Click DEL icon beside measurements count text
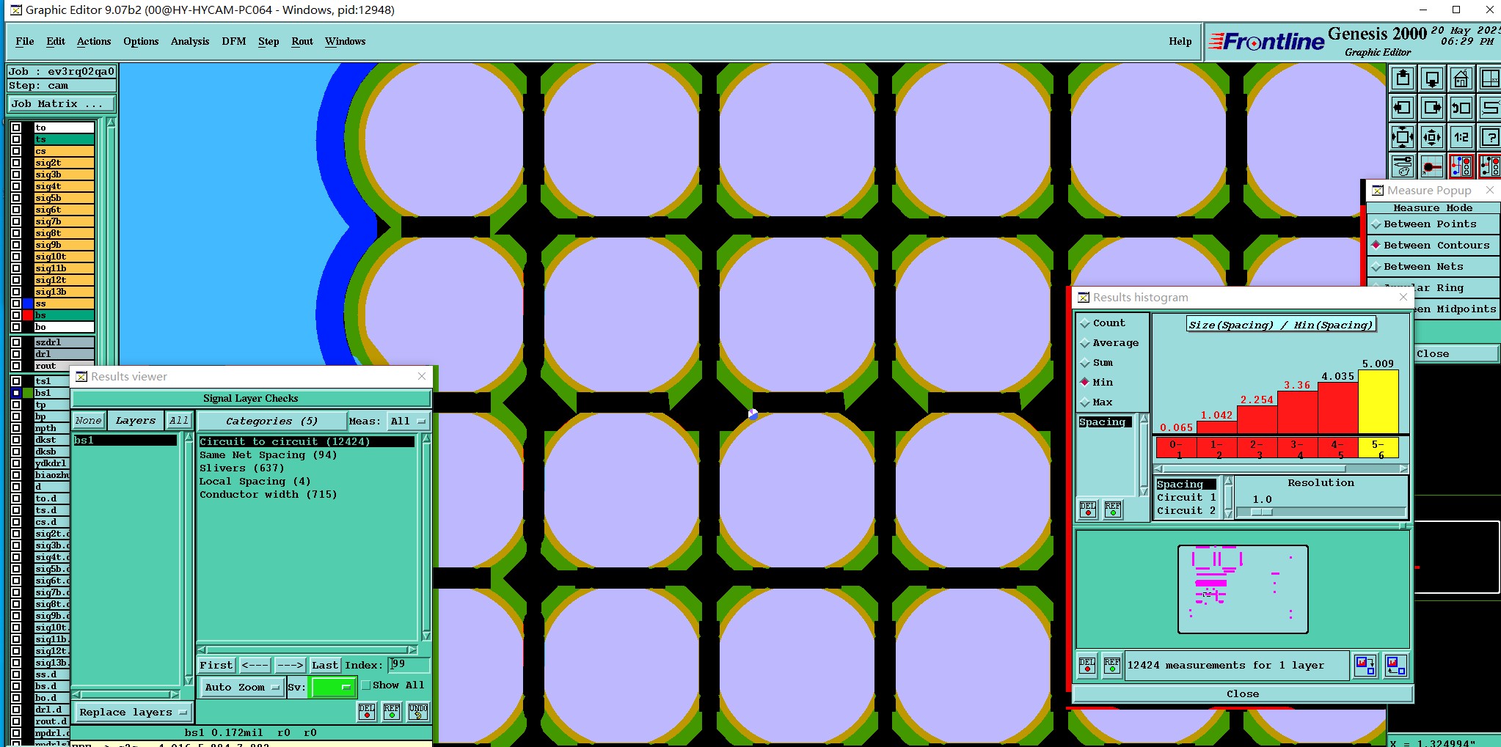 click(1087, 666)
